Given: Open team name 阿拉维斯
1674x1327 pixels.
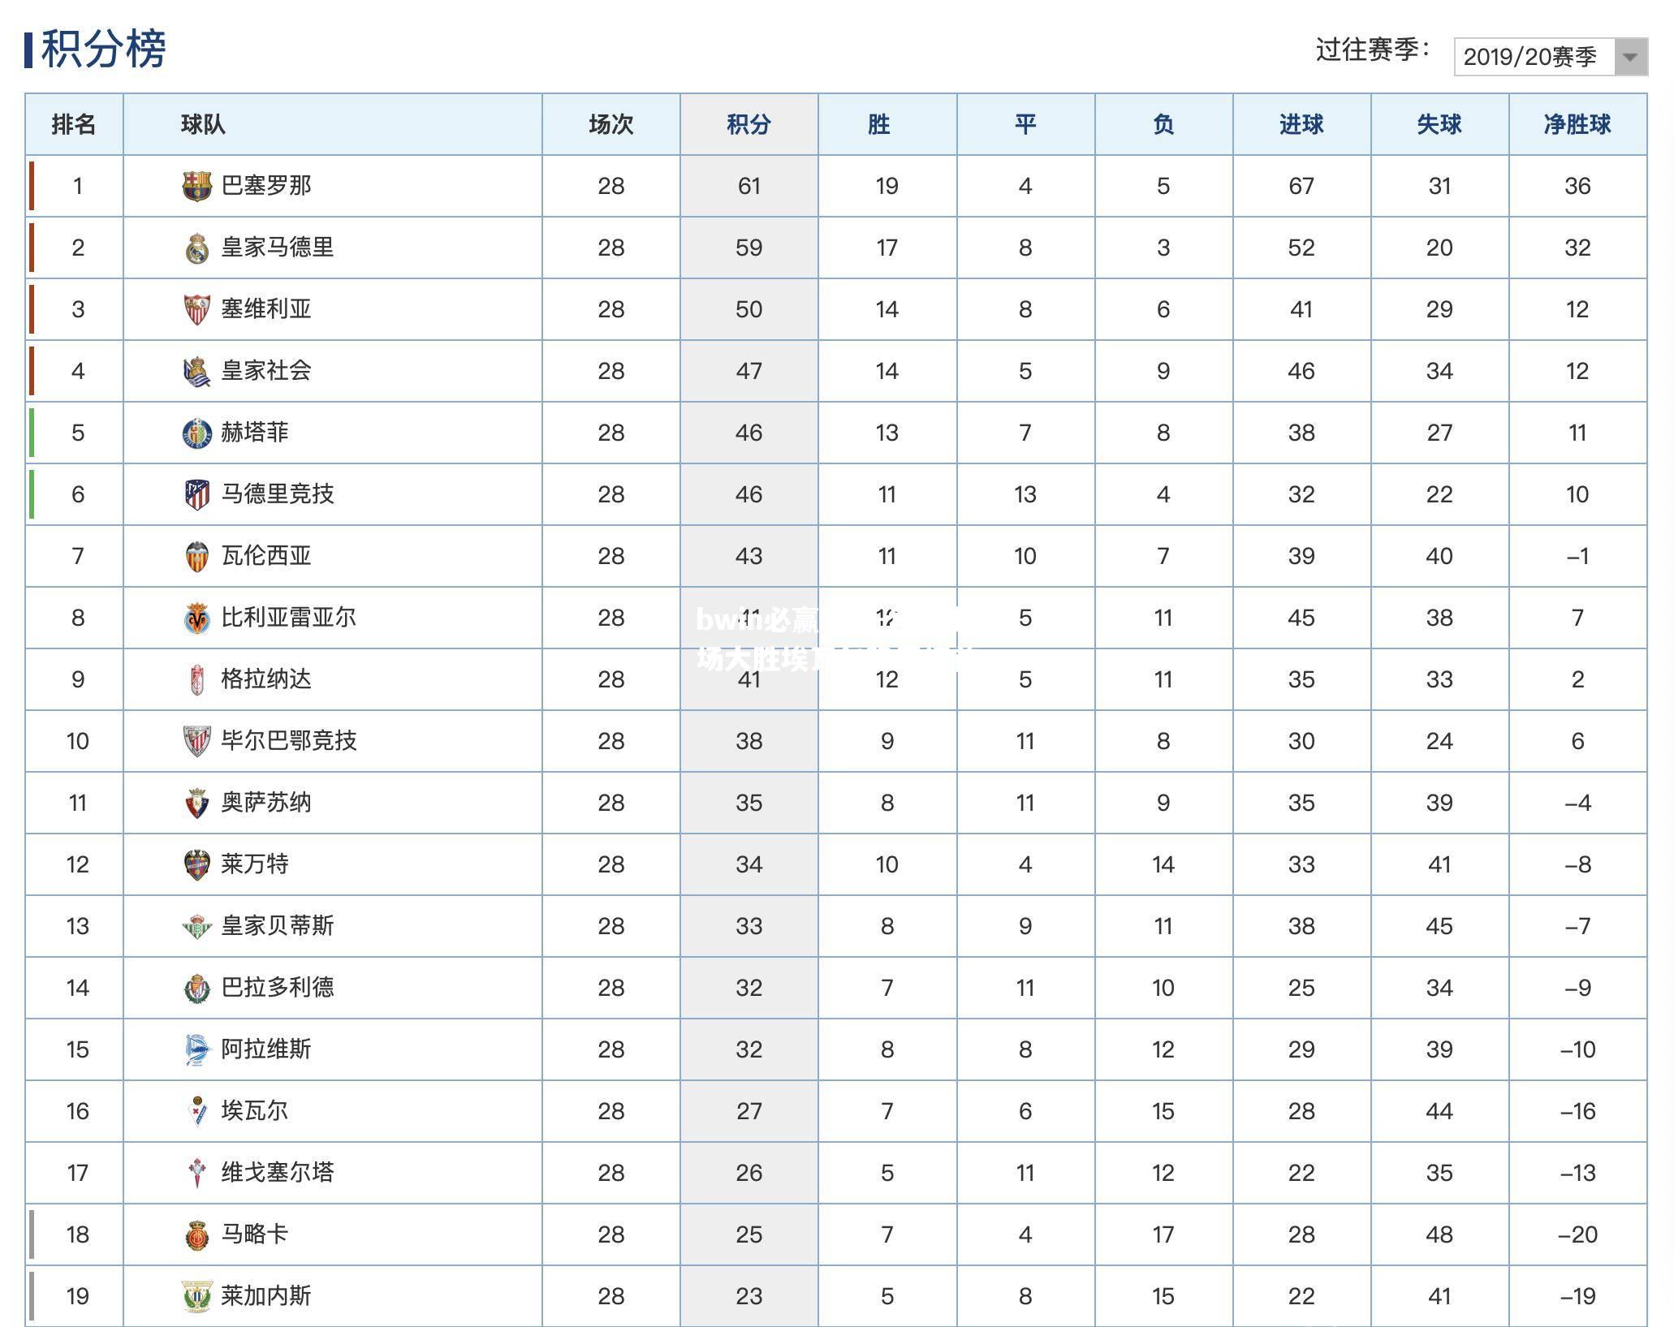Looking at the screenshot, I should (x=266, y=1049).
